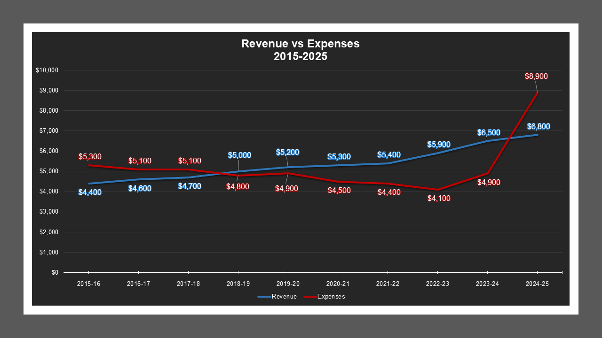The width and height of the screenshot is (602, 338).
Task: Click the Revenue data point at $6,800
Action: click(x=538, y=135)
